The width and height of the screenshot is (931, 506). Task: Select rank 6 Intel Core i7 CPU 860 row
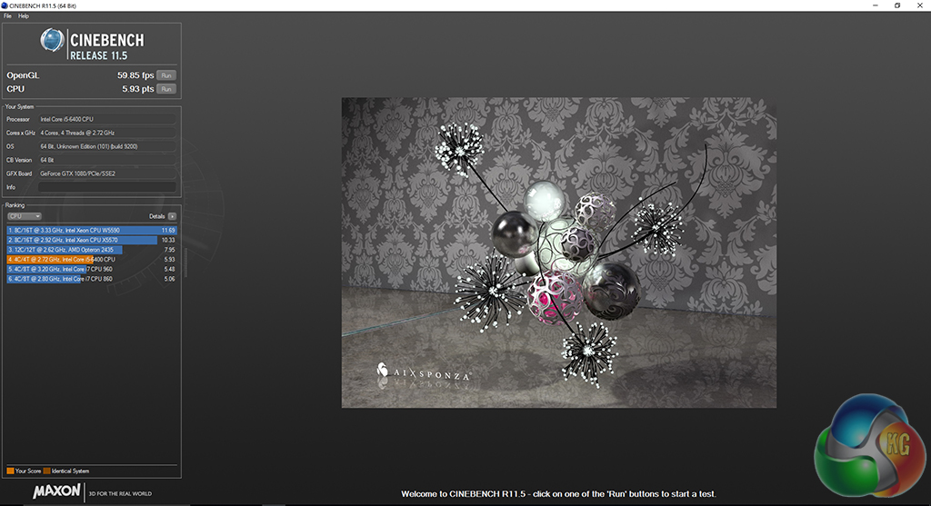92,279
